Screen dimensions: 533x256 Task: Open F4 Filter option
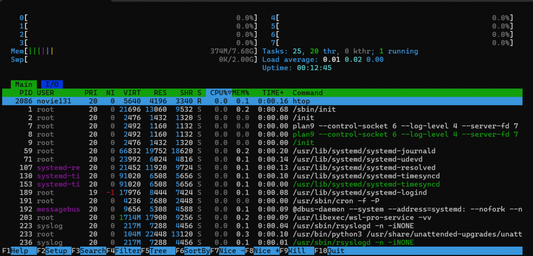123,251
